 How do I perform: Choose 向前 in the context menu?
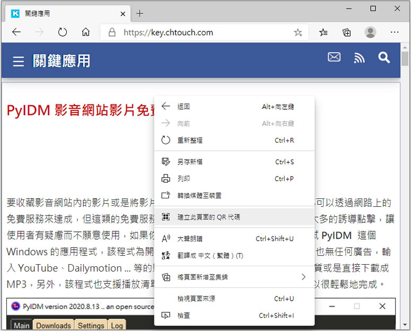pyautogui.click(x=234, y=123)
